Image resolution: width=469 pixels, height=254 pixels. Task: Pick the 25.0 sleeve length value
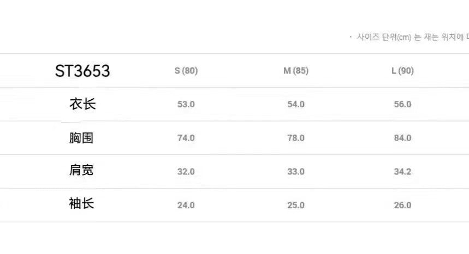tap(296, 205)
